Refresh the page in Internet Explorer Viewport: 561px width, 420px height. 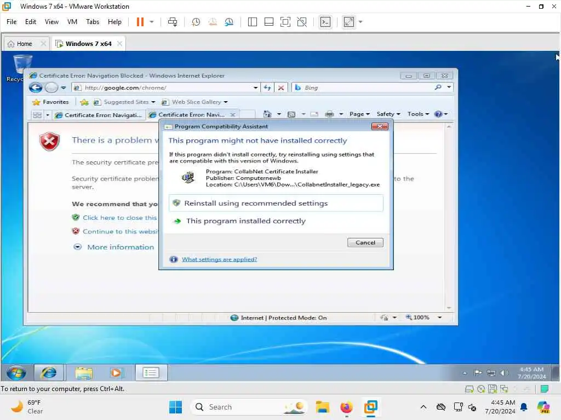[x=267, y=88]
